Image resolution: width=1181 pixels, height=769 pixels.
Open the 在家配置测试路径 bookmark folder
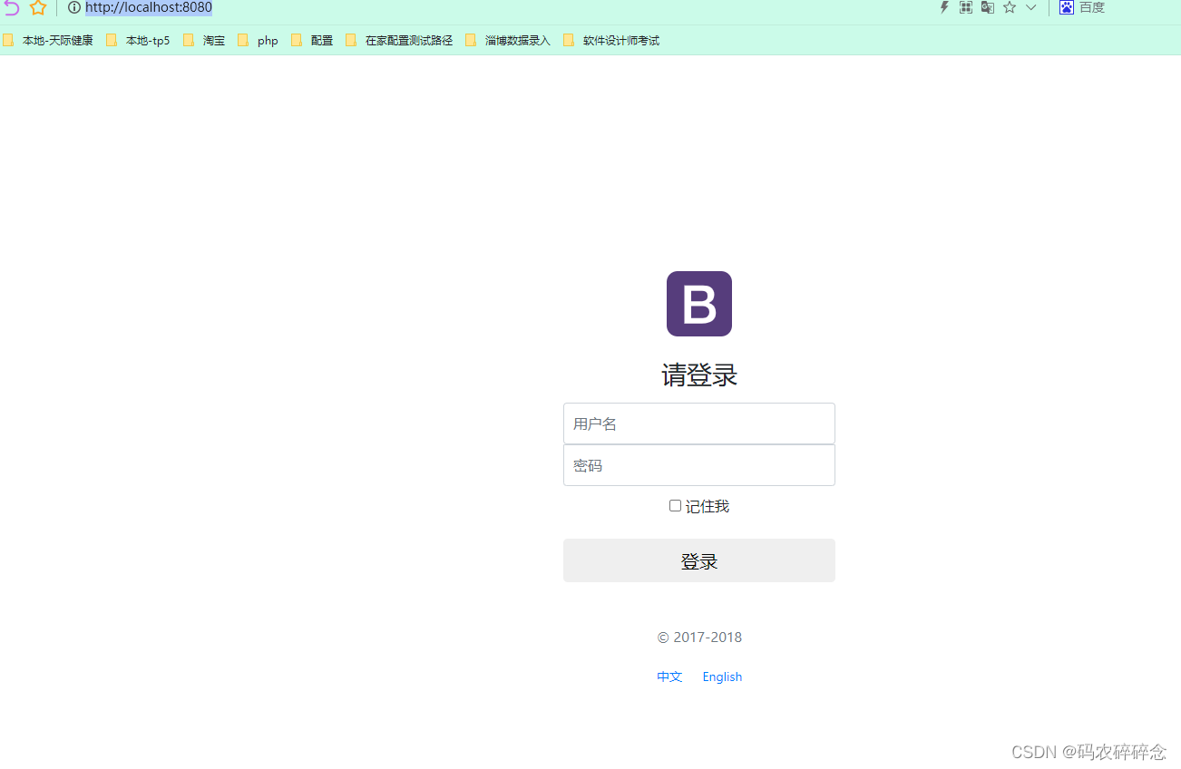(400, 41)
